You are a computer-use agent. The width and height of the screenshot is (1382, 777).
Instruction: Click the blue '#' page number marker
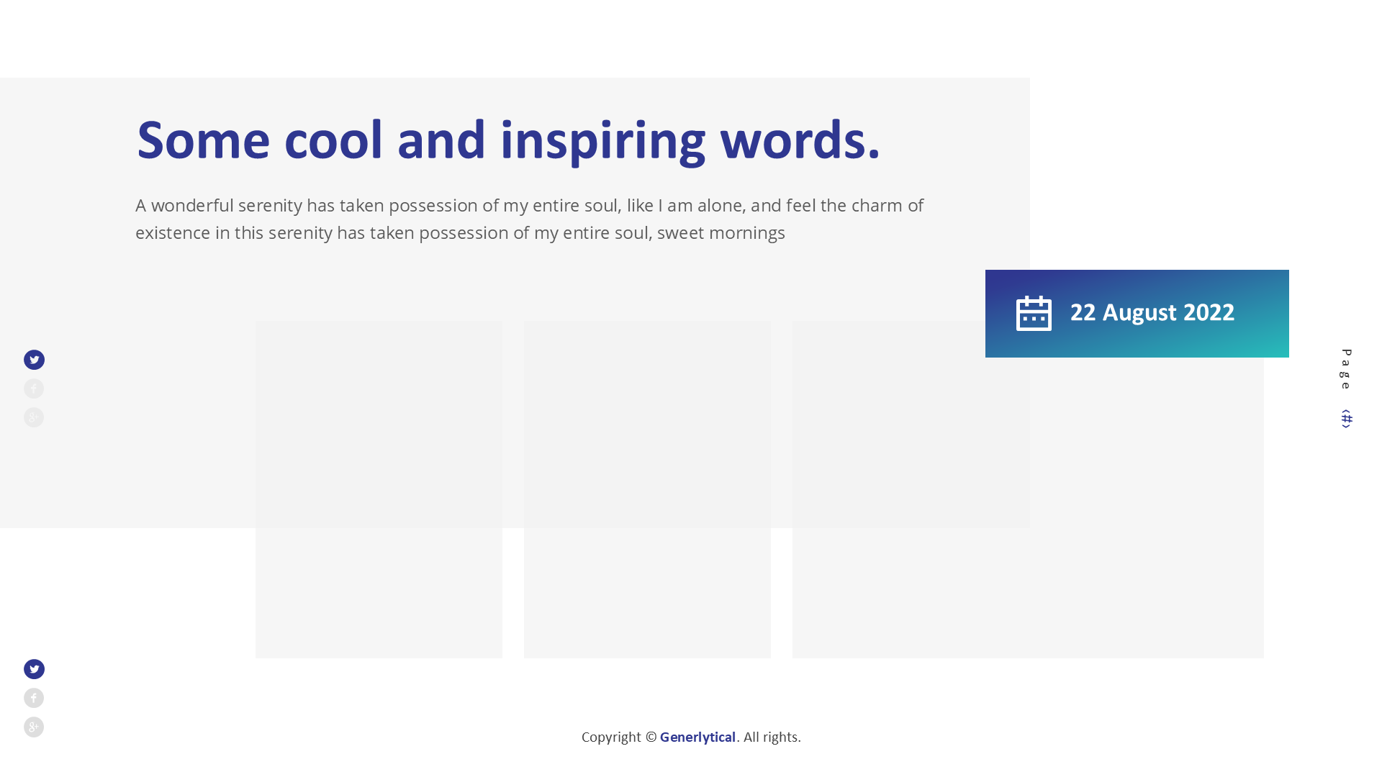[x=1346, y=419]
